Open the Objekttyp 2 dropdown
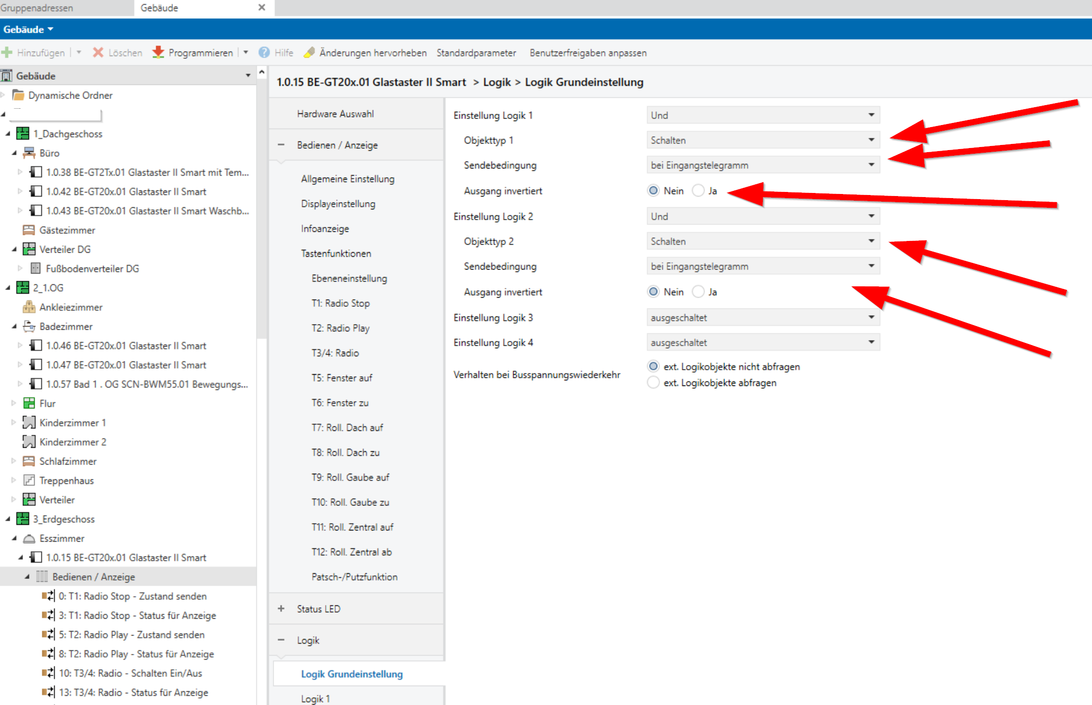The width and height of the screenshot is (1092, 705). click(x=763, y=241)
